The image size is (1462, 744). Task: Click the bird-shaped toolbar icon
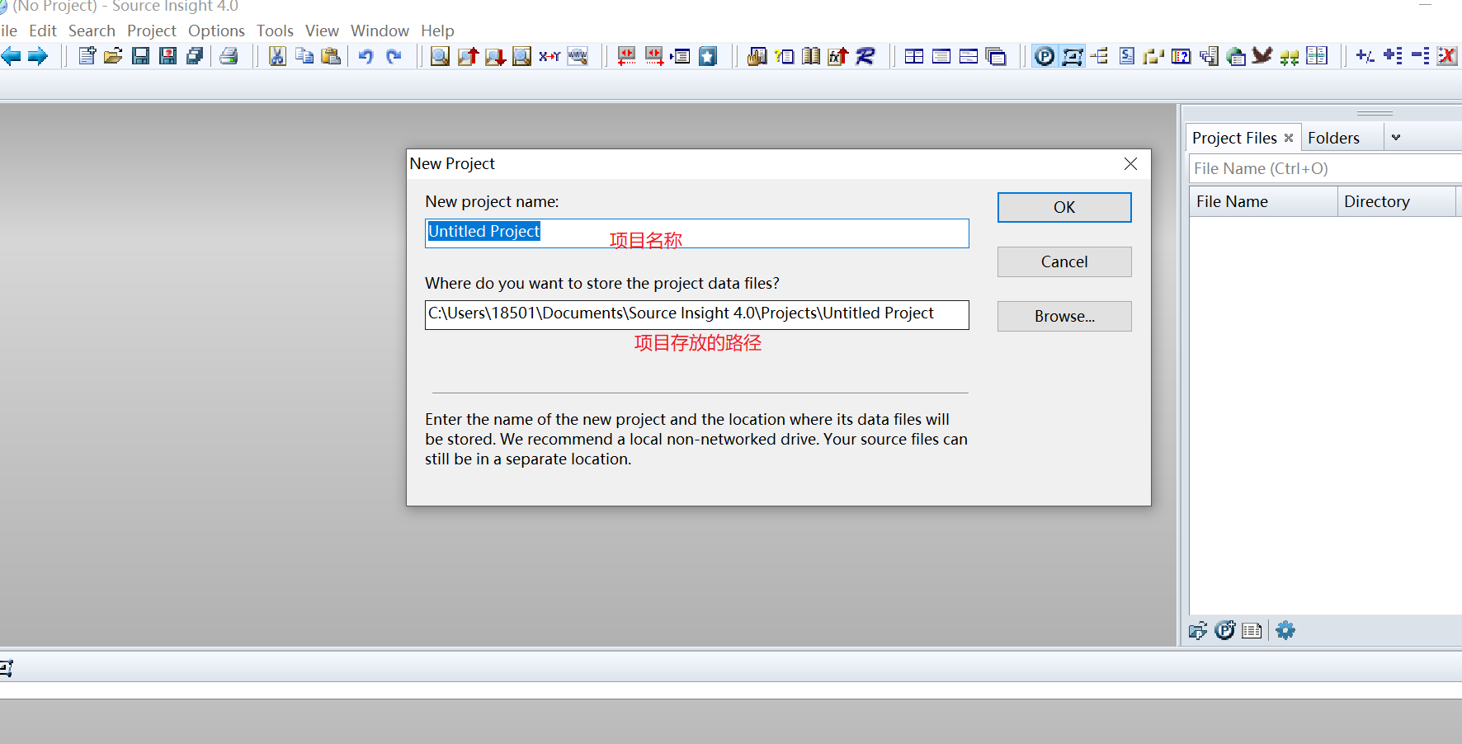click(1262, 56)
